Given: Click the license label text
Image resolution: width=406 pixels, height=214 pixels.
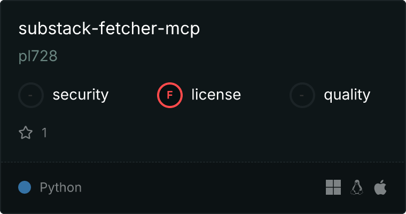Looking at the screenshot, I should 216,94.
